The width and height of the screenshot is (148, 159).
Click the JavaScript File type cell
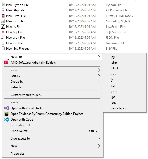coord(115,27)
